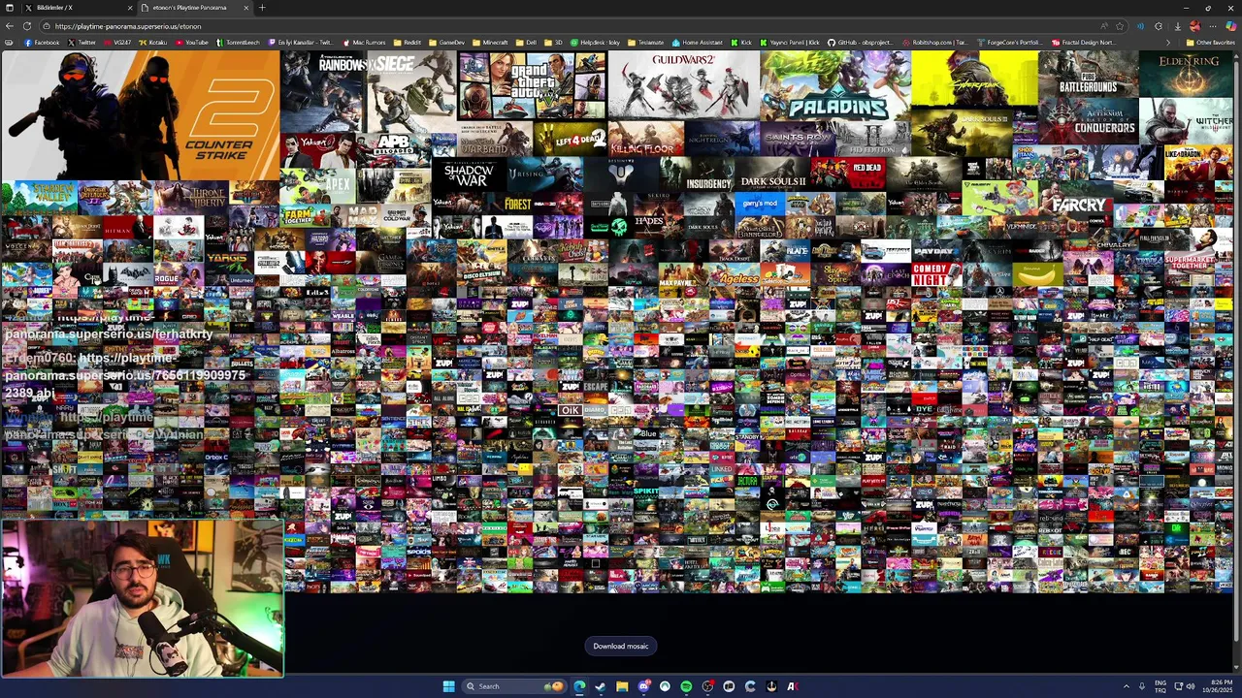Viewport: 1242px width, 698px height.
Task: Open the Dell bookmarks folder
Action: 525,43
